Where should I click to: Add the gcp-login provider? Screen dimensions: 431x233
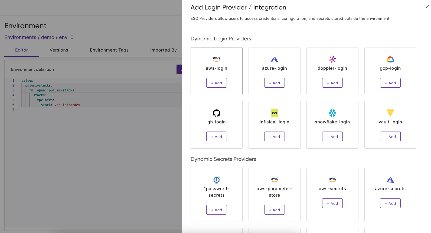point(390,83)
